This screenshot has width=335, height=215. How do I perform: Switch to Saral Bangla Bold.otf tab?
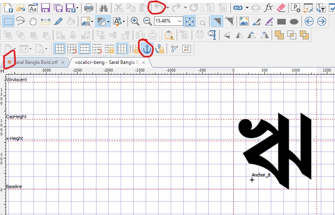point(36,62)
